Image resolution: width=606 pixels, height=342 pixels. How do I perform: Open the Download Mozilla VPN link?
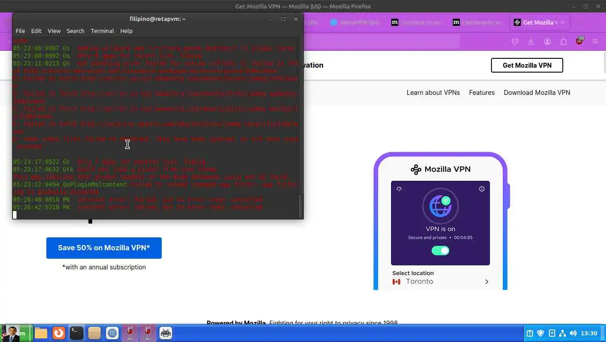tap(537, 93)
